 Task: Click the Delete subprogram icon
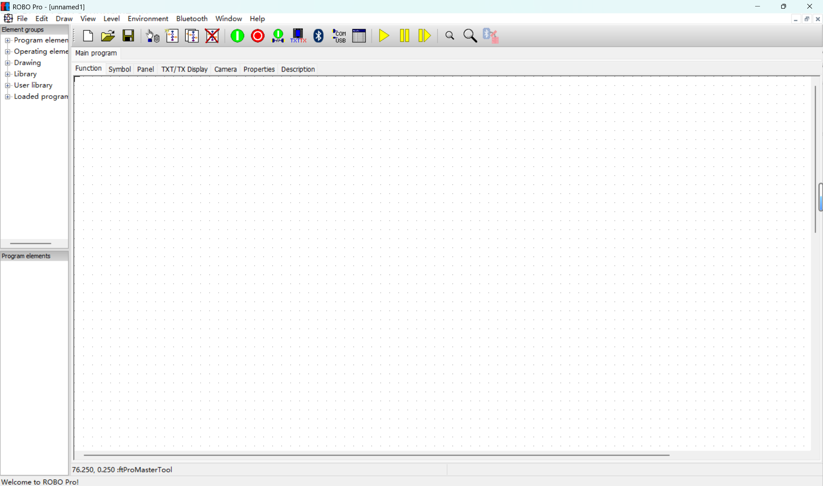click(212, 36)
